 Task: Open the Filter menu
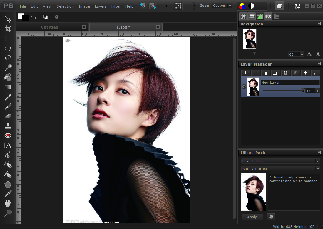[x=116, y=6]
